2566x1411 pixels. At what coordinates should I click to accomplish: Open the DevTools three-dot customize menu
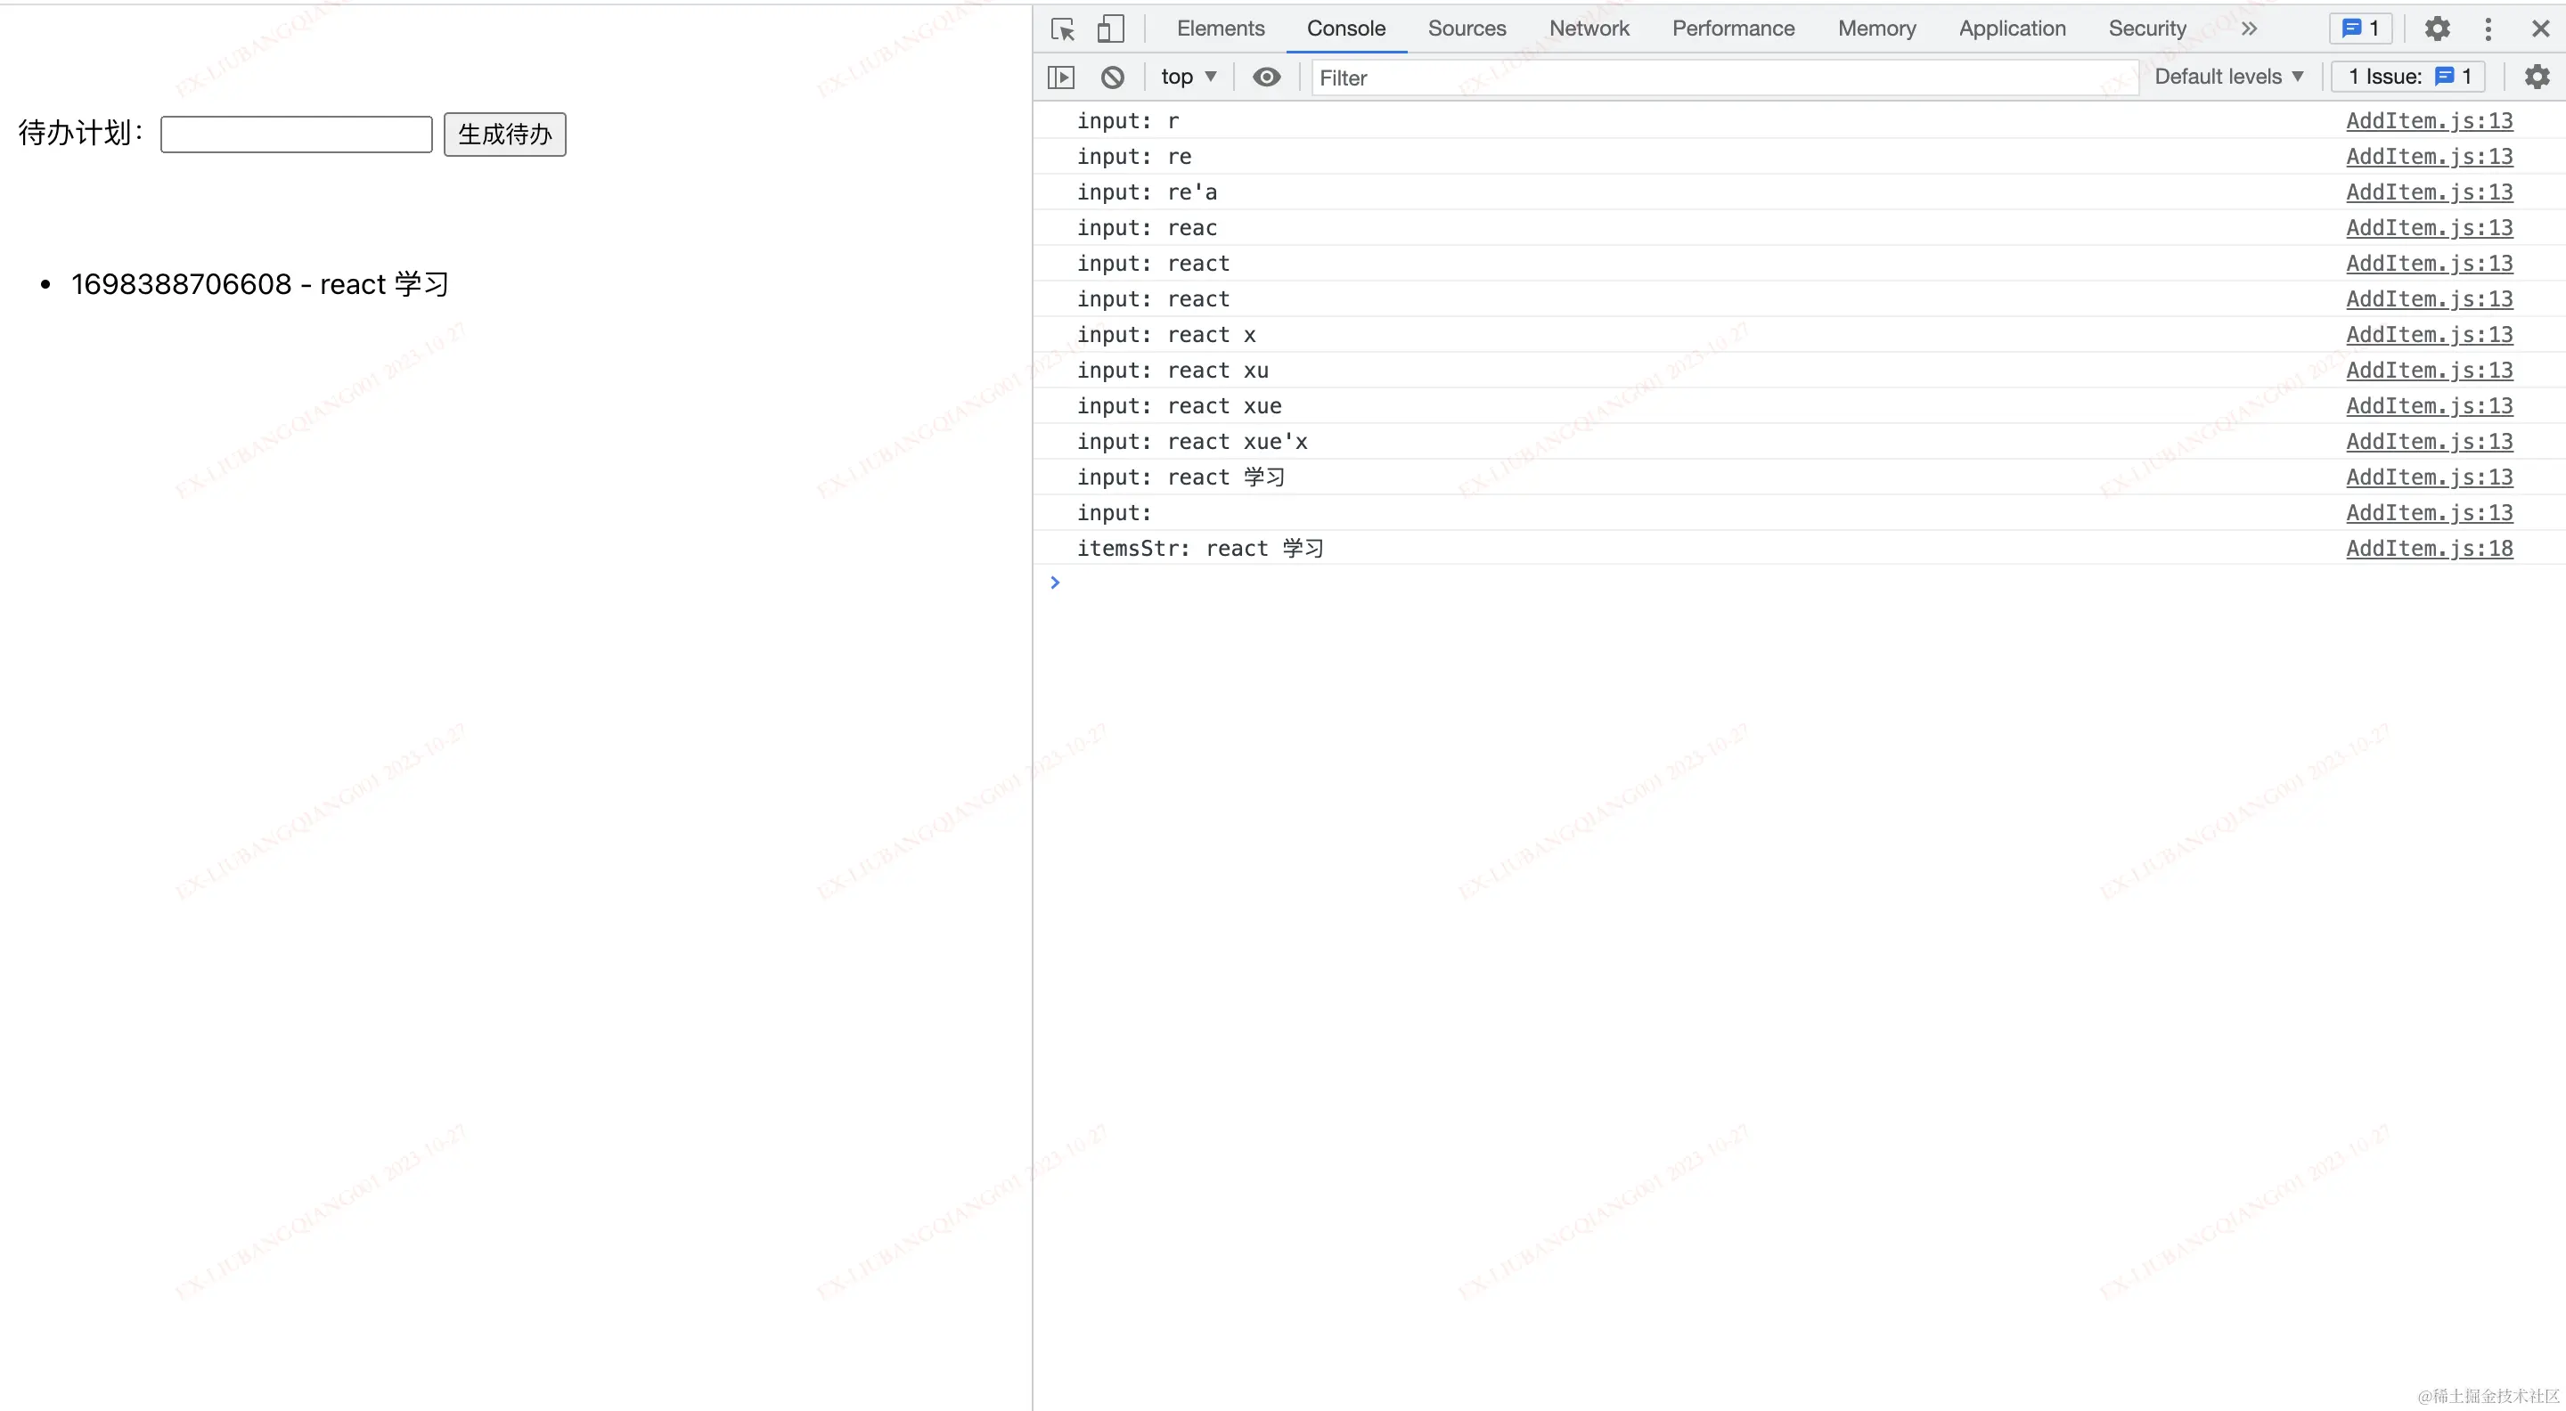pos(2488,29)
